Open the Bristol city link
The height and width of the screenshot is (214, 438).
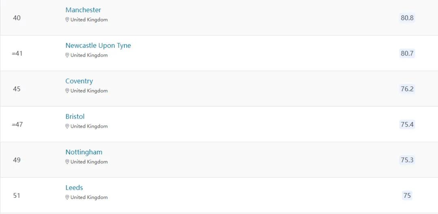click(75, 117)
